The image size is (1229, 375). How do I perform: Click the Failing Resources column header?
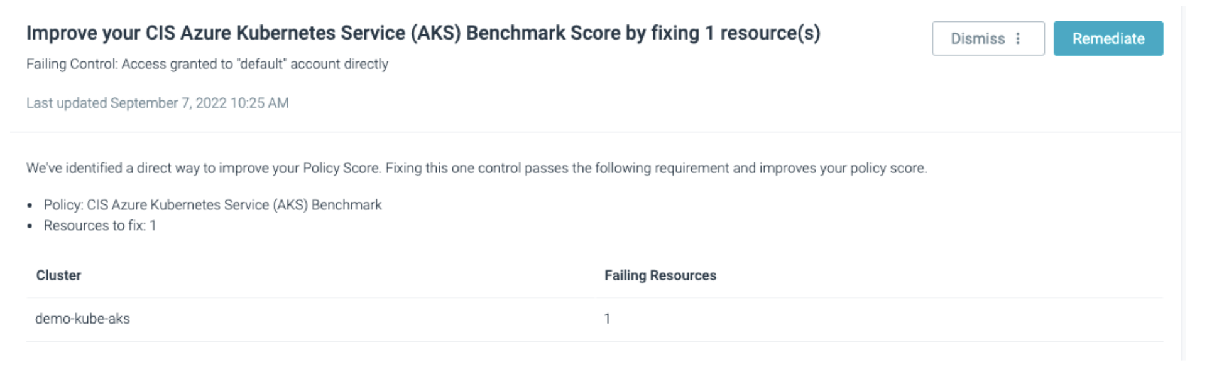click(x=660, y=275)
